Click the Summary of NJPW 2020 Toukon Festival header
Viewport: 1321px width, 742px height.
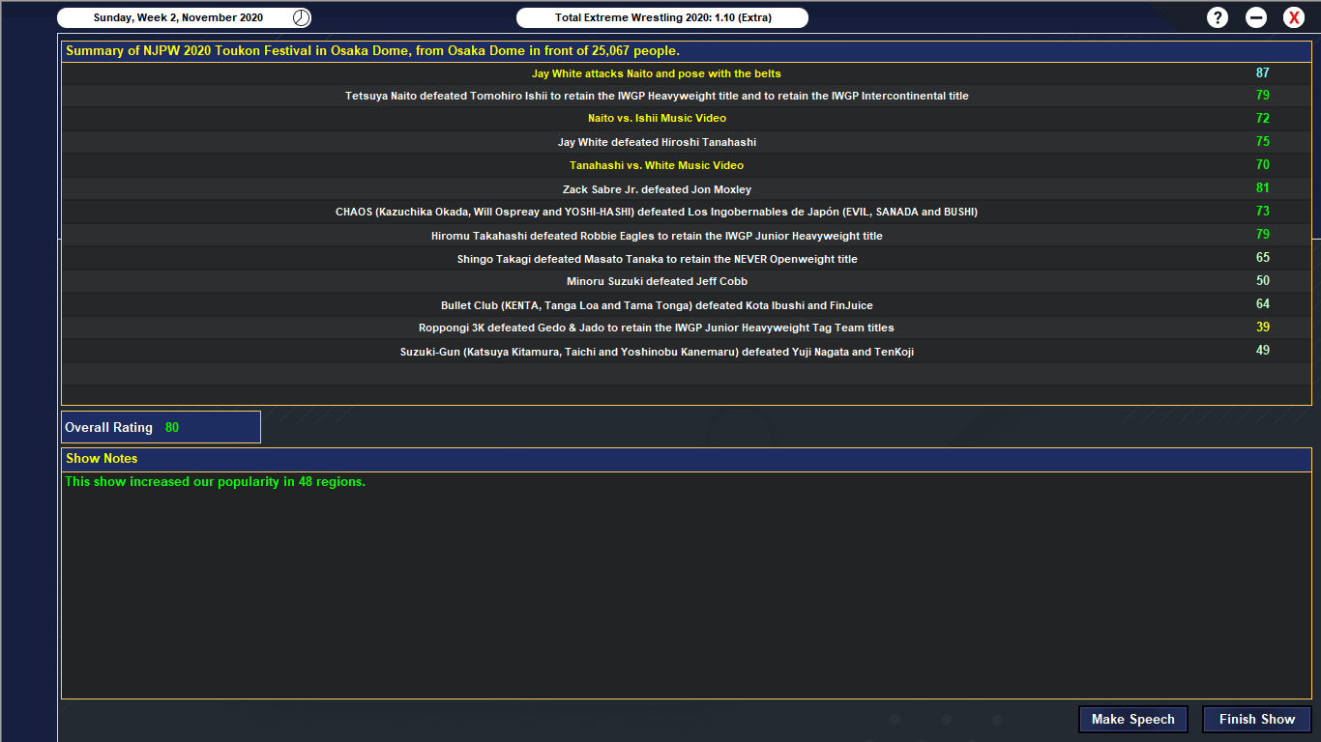[687, 51]
